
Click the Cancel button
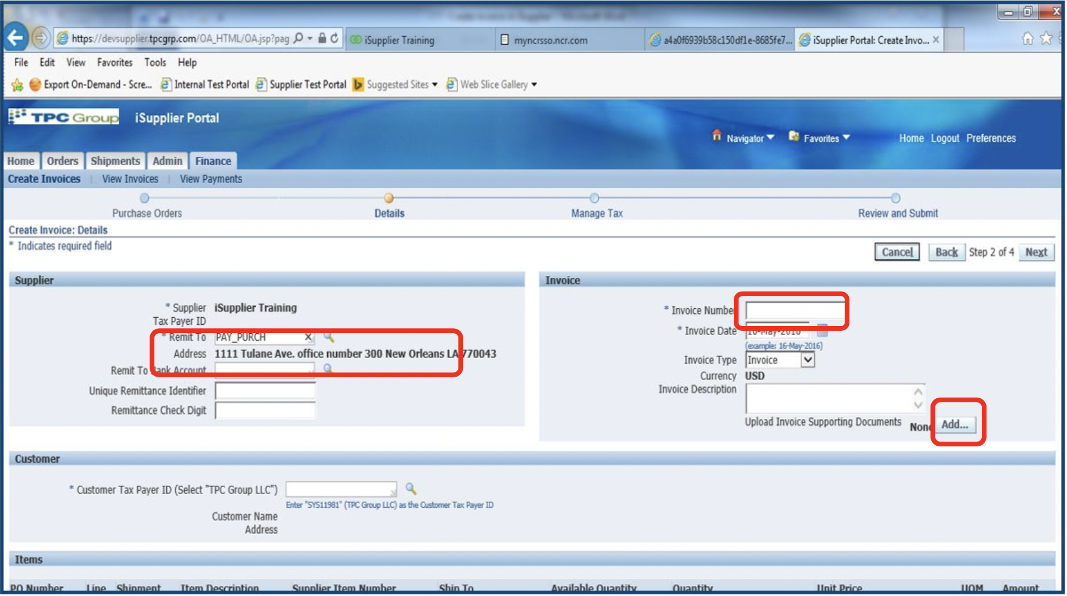pyautogui.click(x=897, y=252)
